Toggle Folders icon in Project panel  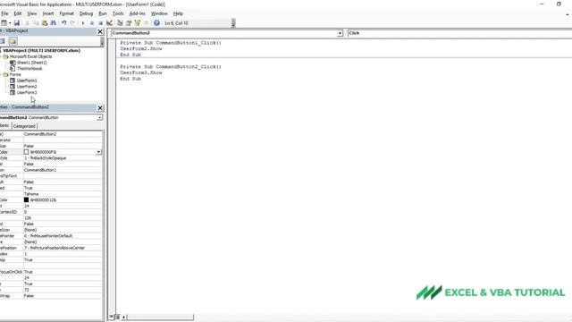pyautogui.click(x=13, y=41)
